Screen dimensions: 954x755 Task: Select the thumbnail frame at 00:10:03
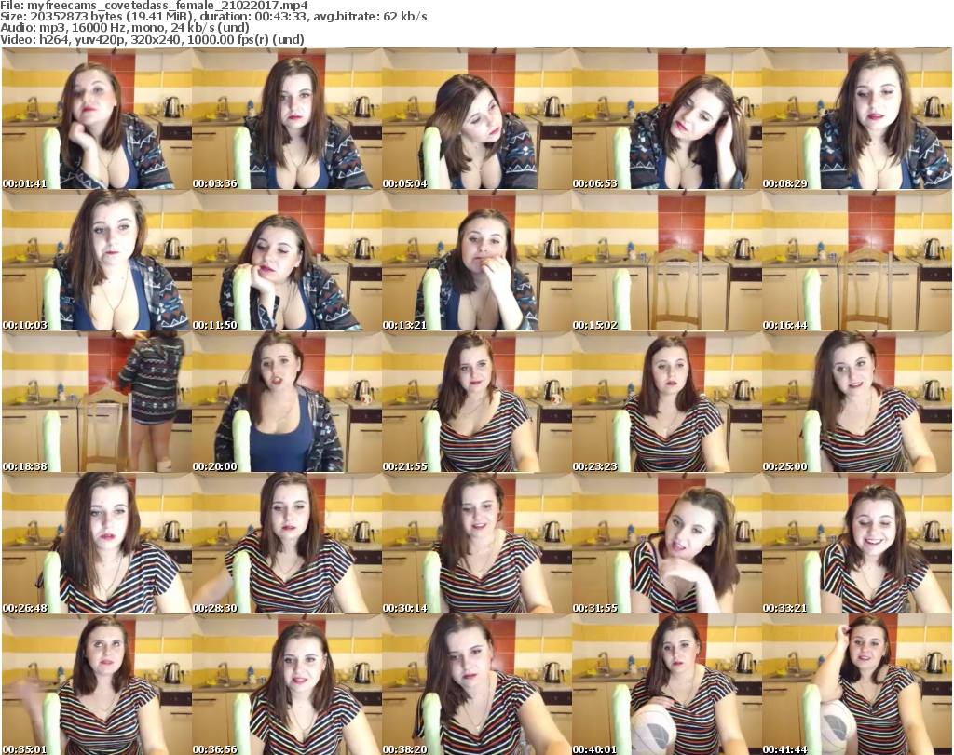click(97, 261)
